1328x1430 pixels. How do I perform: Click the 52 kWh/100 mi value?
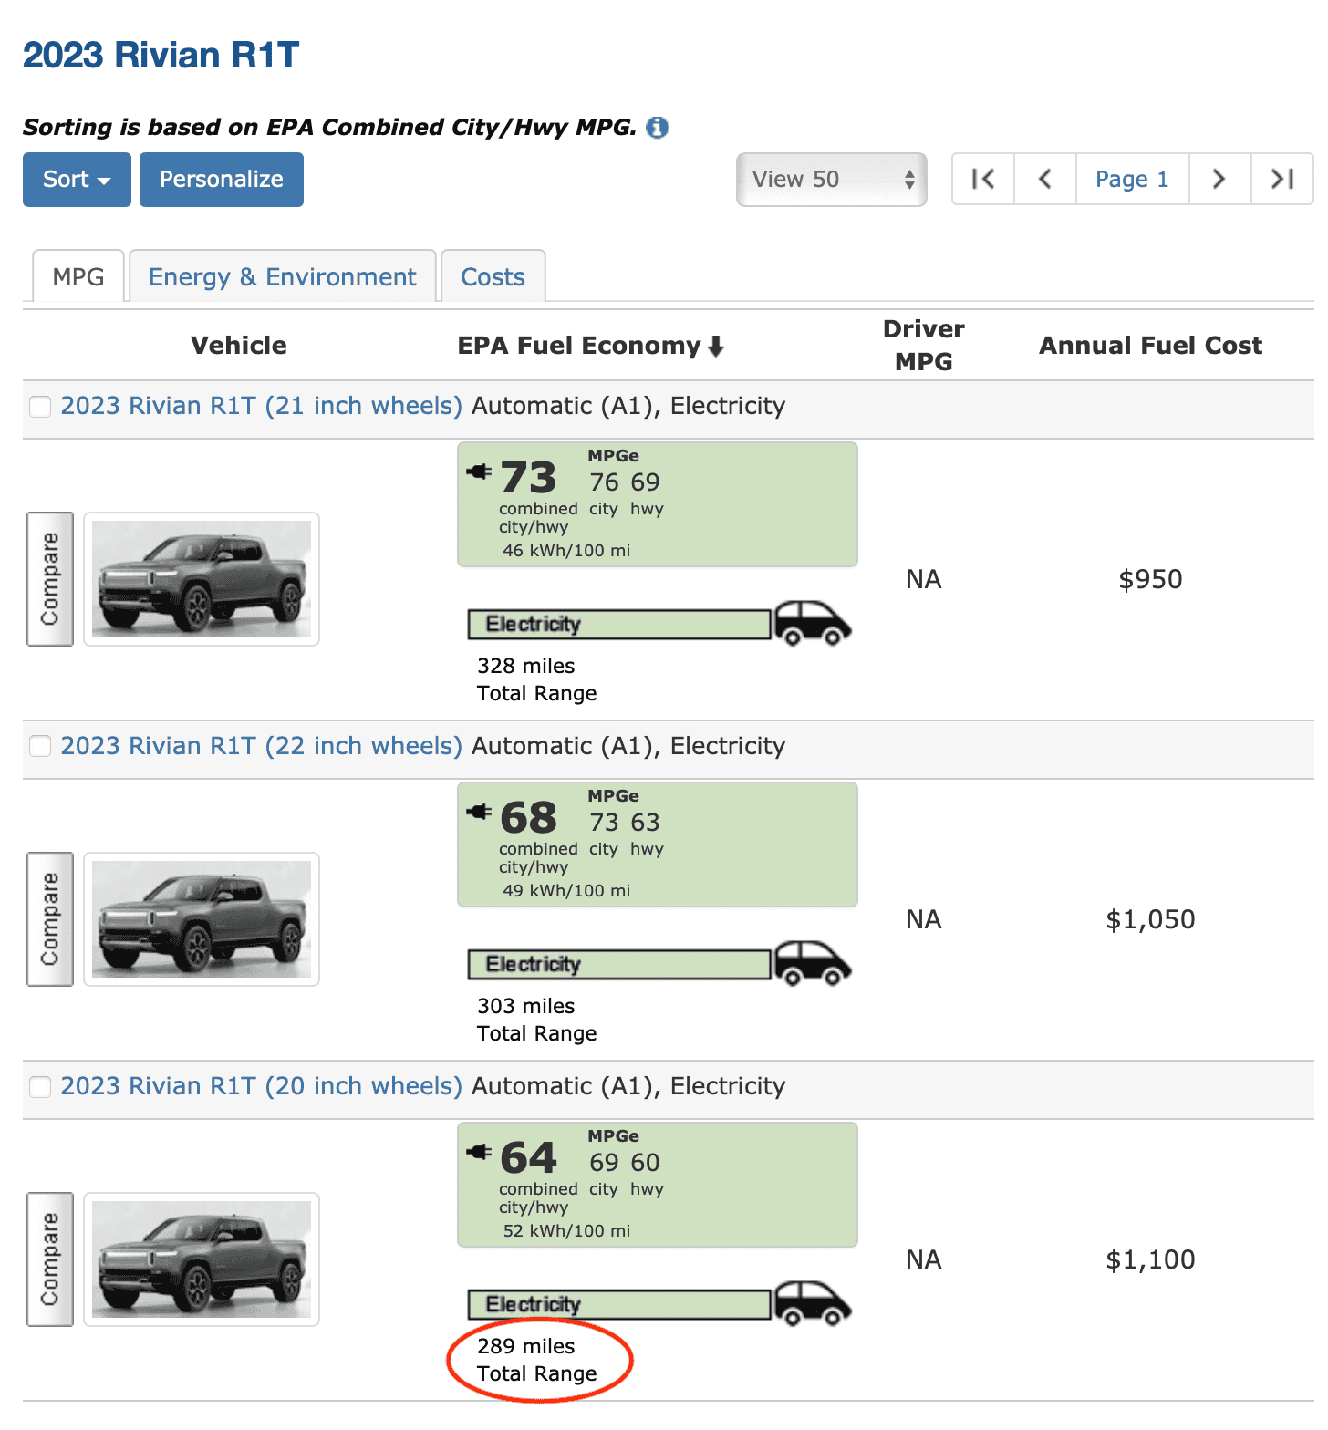tap(566, 1231)
